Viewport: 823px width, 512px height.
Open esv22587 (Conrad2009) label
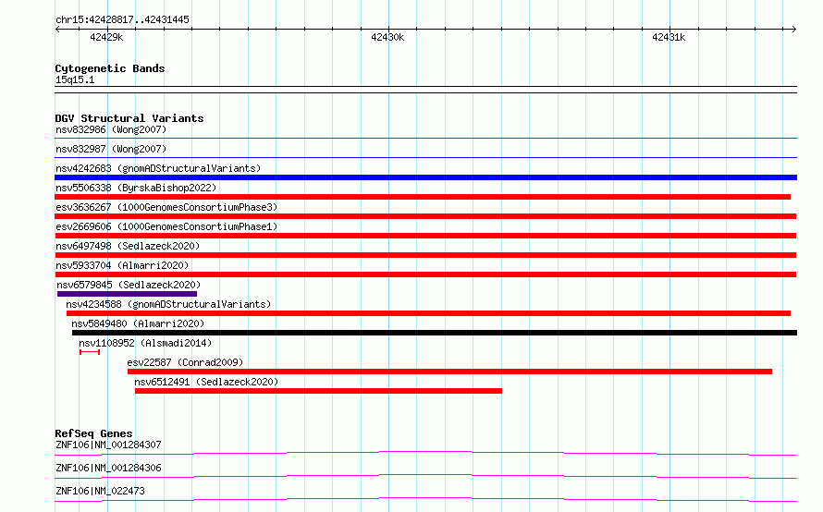point(185,362)
